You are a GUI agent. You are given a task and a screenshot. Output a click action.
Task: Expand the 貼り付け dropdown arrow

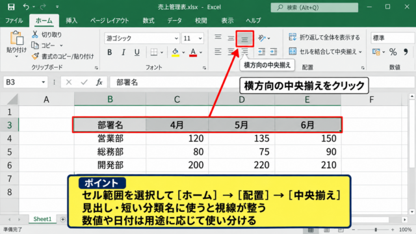click(x=16, y=57)
